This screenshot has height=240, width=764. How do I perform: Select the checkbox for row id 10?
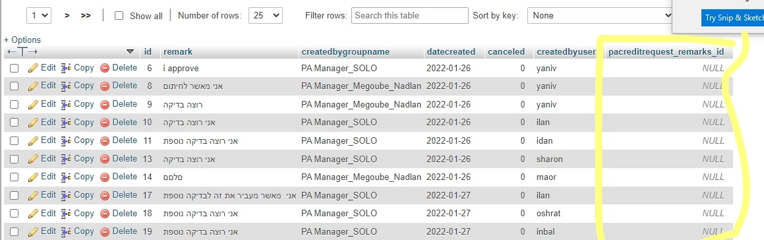coord(14,123)
